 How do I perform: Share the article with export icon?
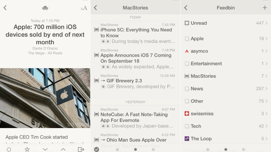tap(81, 149)
